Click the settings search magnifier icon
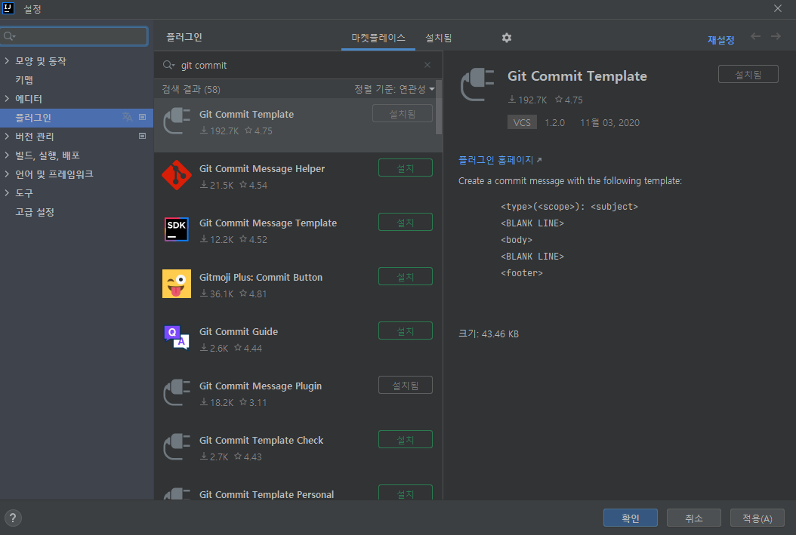 pos(9,36)
